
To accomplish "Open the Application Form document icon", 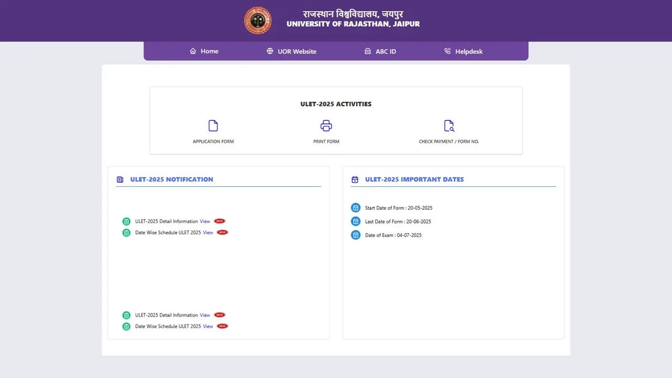I will pos(213,126).
